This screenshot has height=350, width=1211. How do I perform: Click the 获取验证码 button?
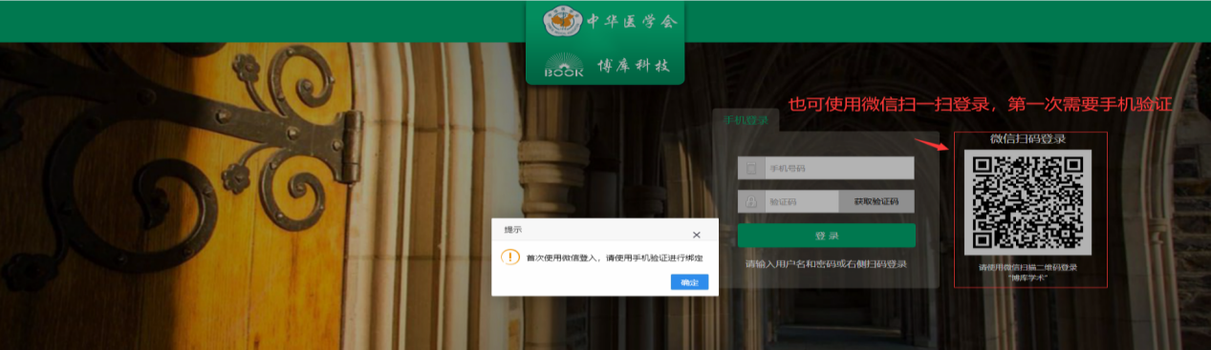[876, 201]
